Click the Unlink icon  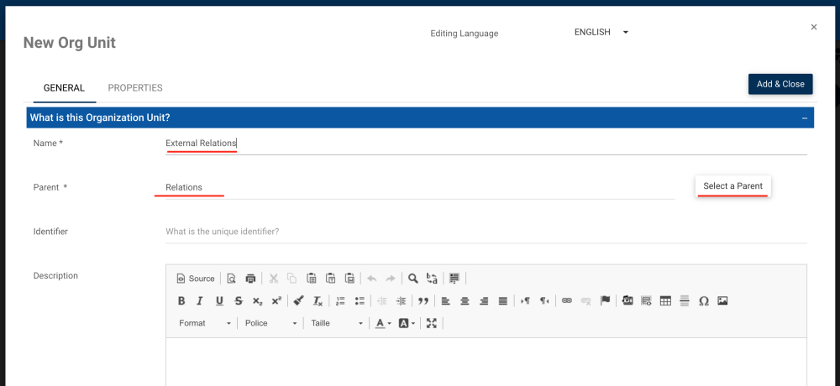point(586,301)
